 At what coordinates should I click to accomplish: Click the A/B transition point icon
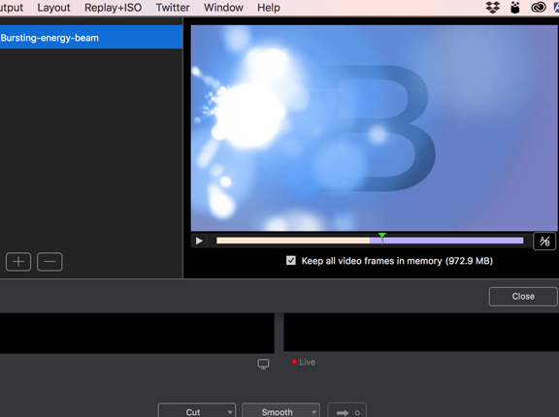pyautogui.click(x=544, y=241)
